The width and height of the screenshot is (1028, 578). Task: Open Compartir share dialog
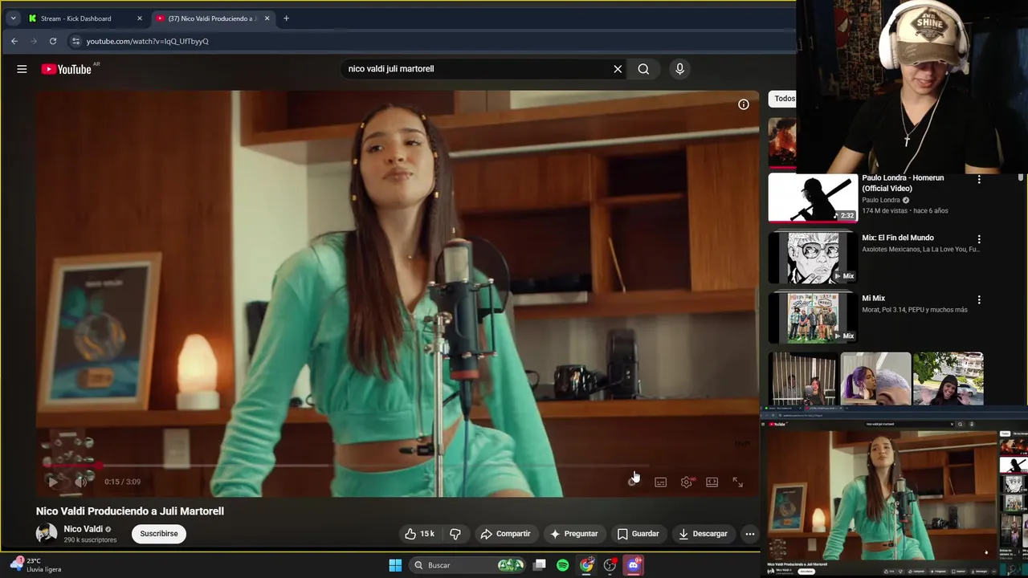coord(505,534)
